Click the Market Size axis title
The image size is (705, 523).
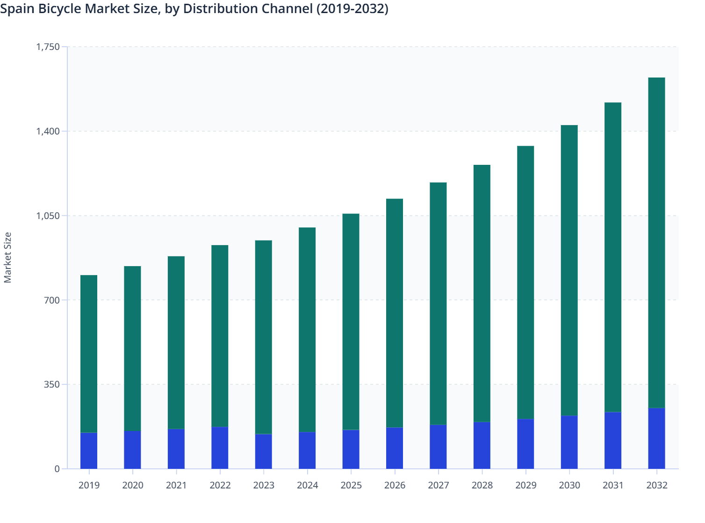point(8,256)
